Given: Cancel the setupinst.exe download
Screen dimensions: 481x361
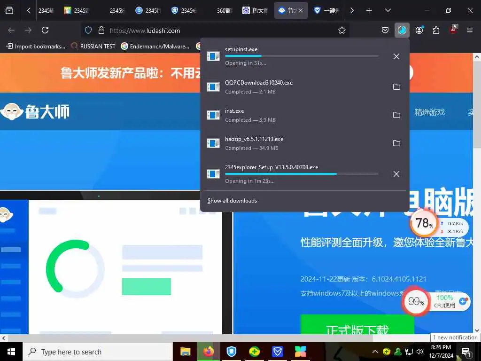Looking at the screenshot, I should pyautogui.click(x=396, y=56).
